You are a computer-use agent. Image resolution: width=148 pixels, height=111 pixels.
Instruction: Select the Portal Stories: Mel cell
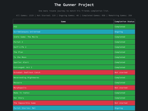coord(63,108)
